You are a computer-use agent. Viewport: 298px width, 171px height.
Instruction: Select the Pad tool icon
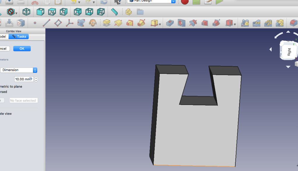(107, 23)
